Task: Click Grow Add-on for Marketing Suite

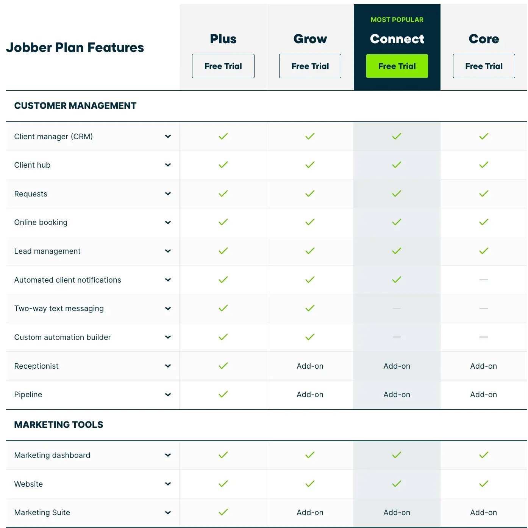Action: click(x=310, y=512)
